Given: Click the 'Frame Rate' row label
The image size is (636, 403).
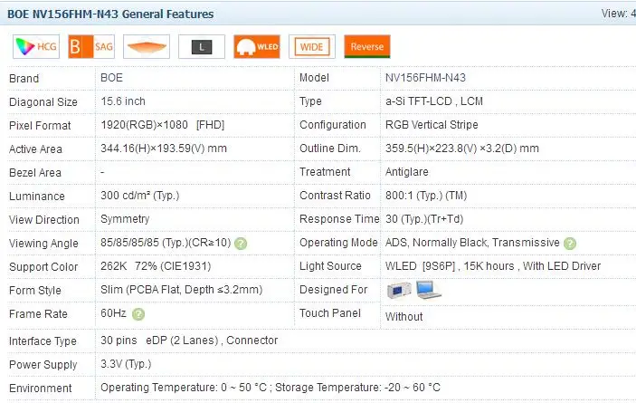Looking at the screenshot, I should tap(38, 313).
